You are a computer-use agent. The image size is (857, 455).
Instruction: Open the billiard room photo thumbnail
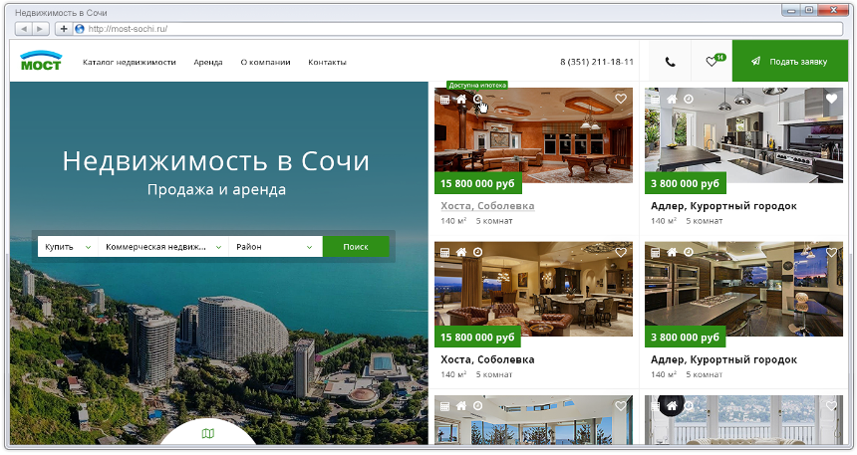pyautogui.click(x=533, y=135)
